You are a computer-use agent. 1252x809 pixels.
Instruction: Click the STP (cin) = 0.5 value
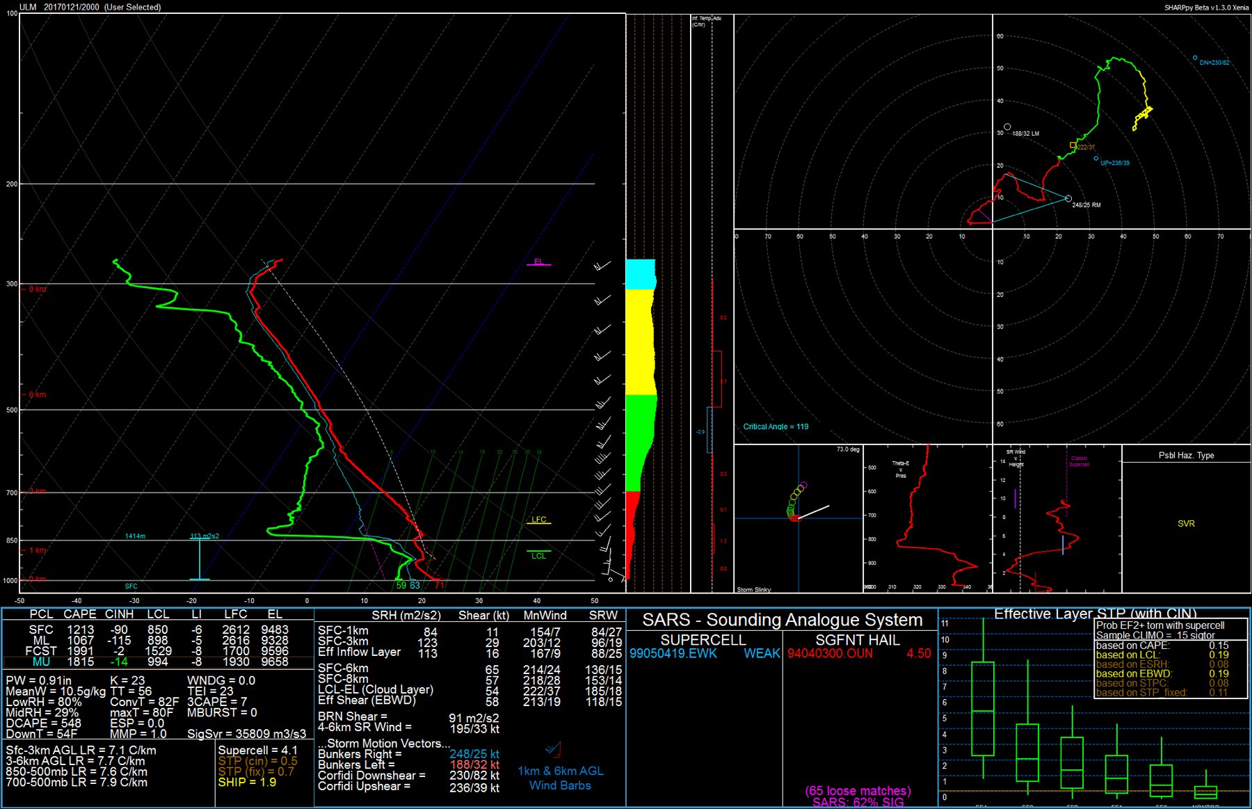[257, 761]
